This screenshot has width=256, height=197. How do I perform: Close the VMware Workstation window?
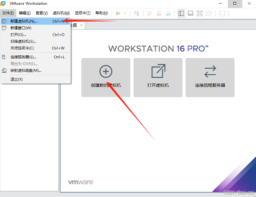point(249,4)
